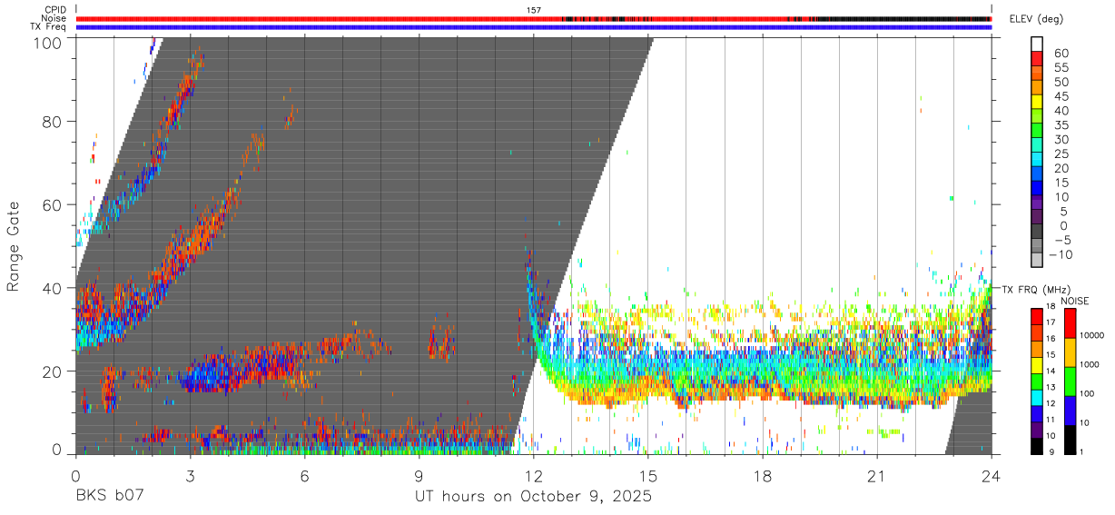Click the 60 tick label on the Range Gate axis
The height and width of the screenshot is (515, 1115).
click(x=53, y=205)
